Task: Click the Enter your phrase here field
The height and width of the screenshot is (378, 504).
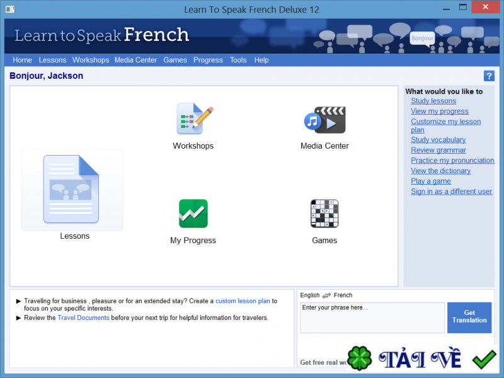Action: (372, 318)
